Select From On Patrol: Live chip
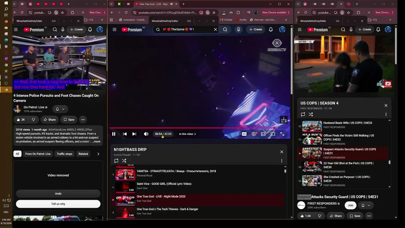 coord(38,154)
